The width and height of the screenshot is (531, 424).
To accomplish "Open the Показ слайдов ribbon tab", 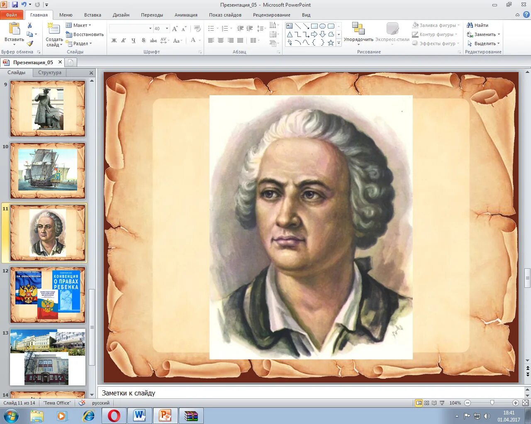I will click(225, 15).
